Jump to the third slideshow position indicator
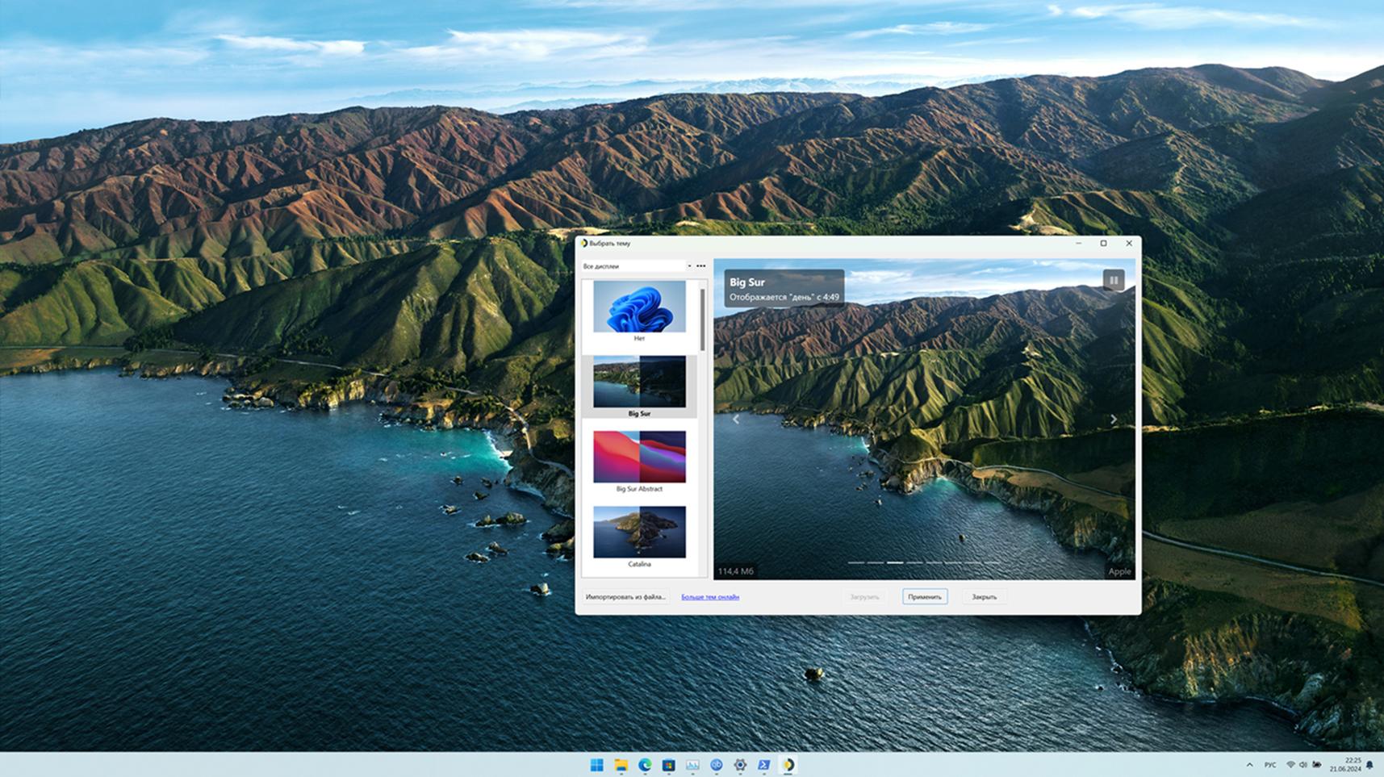The height and width of the screenshot is (777, 1384). 895,562
